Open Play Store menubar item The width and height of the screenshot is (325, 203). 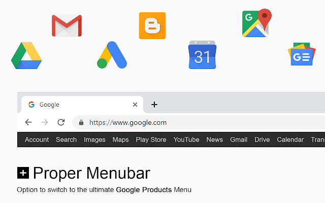[x=151, y=140]
